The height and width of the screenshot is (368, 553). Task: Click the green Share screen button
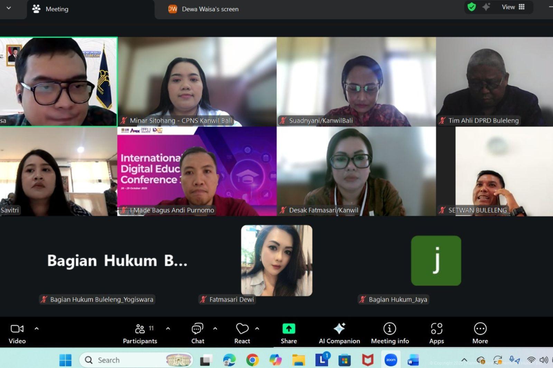(289, 333)
